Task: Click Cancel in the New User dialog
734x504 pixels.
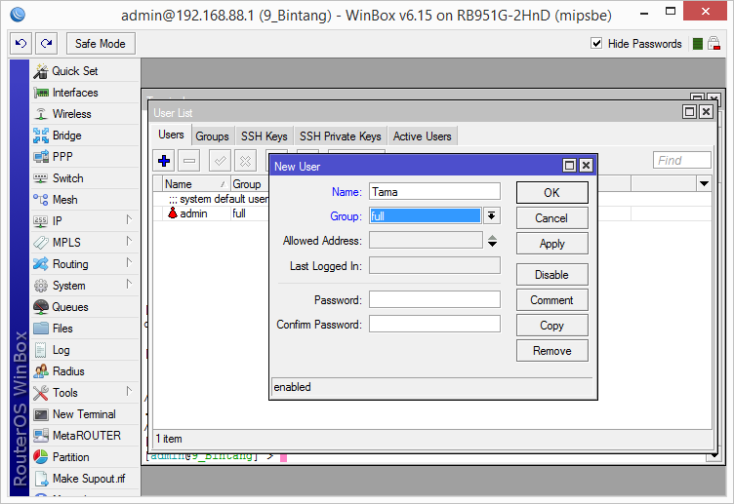Action: click(x=551, y=217)
